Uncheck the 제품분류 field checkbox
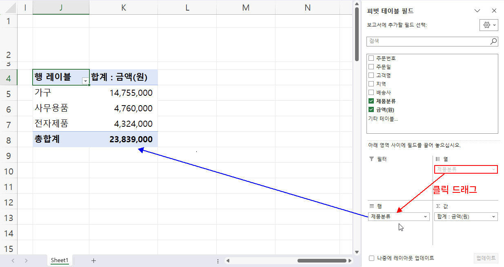This screenshot has height=267, width=504. pyautogui.click(x=371, y=101)
